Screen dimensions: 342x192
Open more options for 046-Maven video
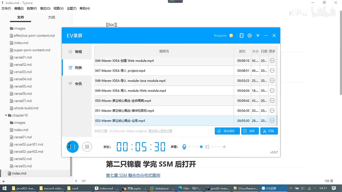(272, 61)
